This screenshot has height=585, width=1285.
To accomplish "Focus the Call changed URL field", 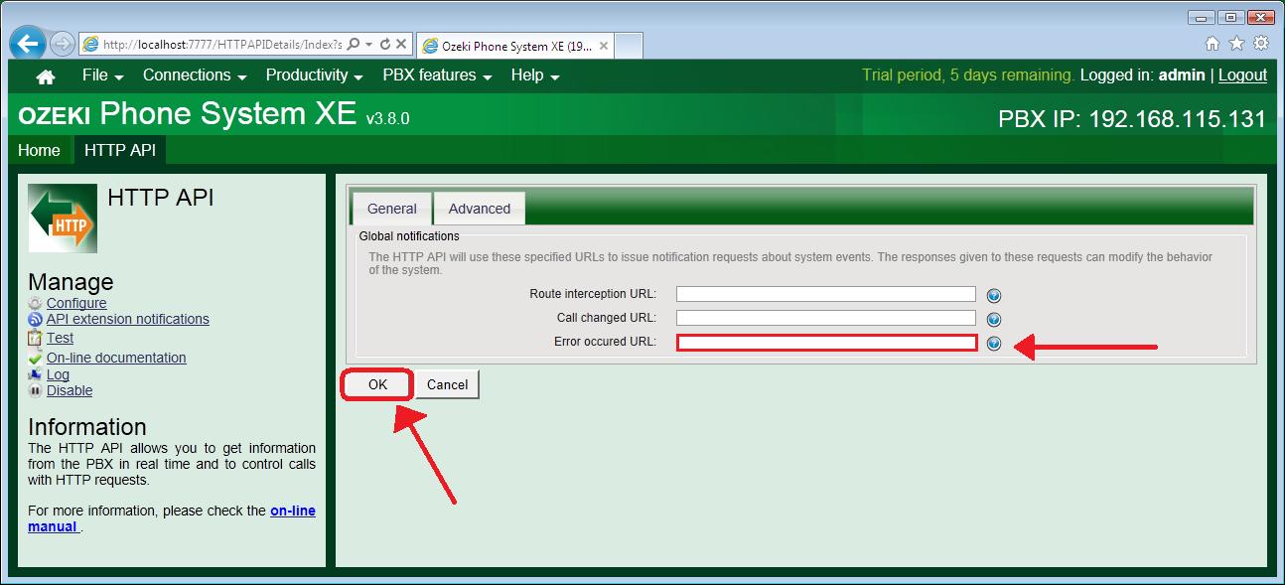I will click(x=826, y=318).
